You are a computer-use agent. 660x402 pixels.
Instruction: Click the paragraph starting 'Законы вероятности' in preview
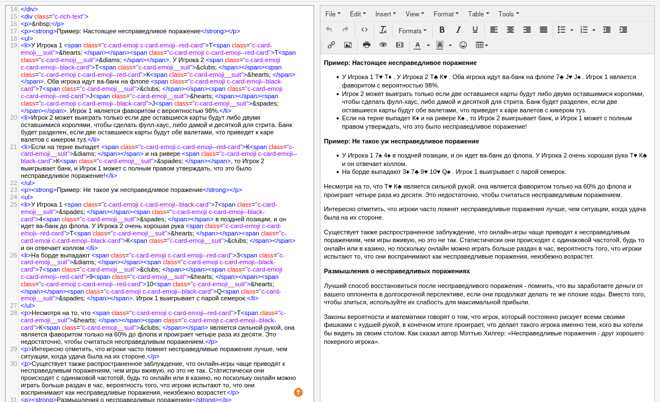484,329
